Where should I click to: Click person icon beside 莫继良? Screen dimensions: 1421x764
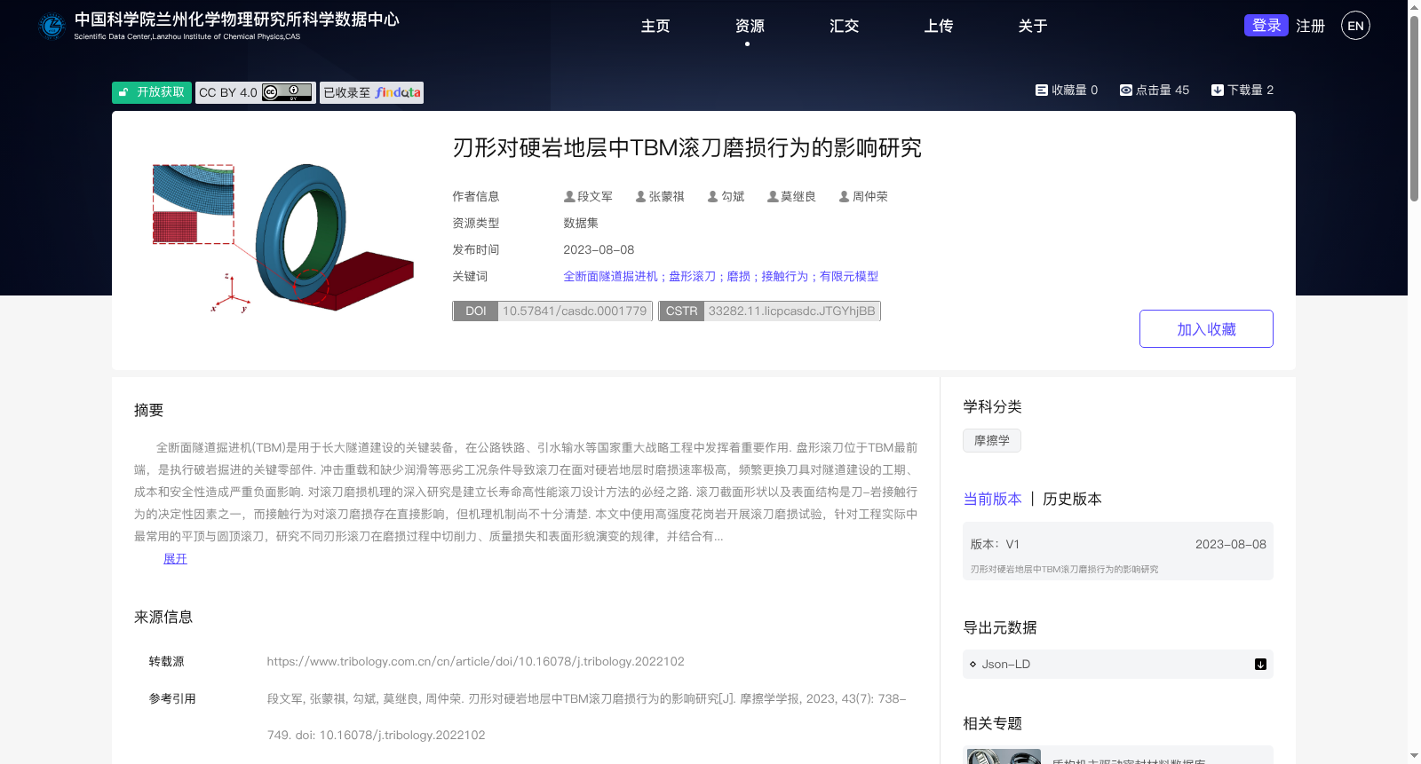coord(773,196)
